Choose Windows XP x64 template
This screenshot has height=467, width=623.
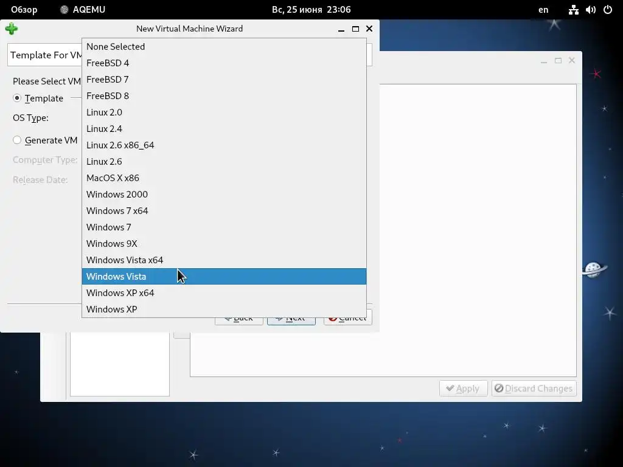pos(224,292)
